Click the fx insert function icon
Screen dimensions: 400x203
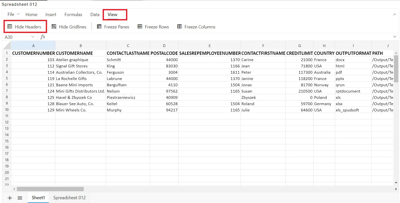point(43,37)
